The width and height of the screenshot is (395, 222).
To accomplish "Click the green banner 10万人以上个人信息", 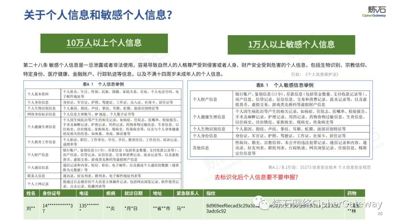I will point(104,43).
